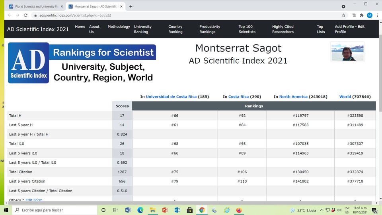
Task: Click the 0.824 ratio score
Action: click(x=122, y=134)
